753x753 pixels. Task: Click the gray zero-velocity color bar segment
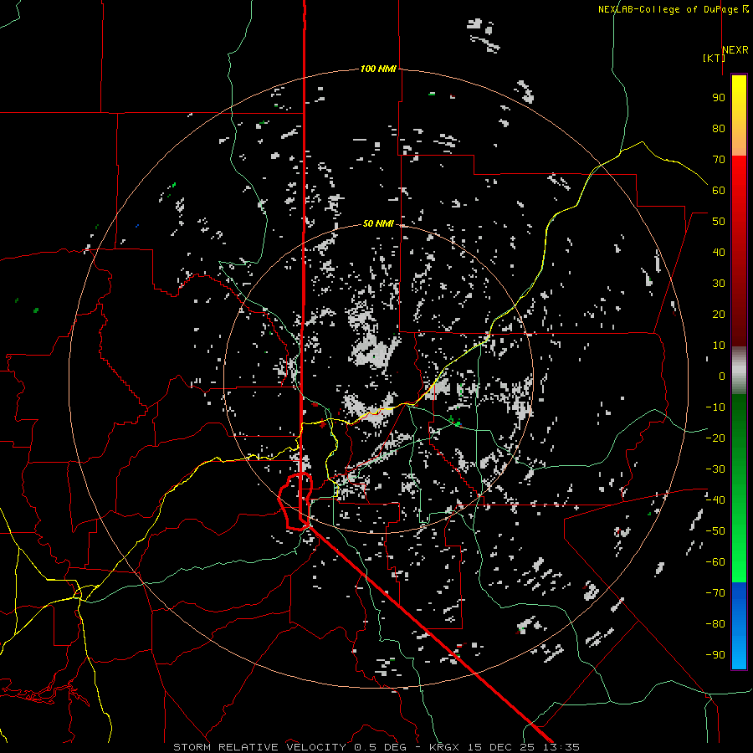[x=739, y=371]
